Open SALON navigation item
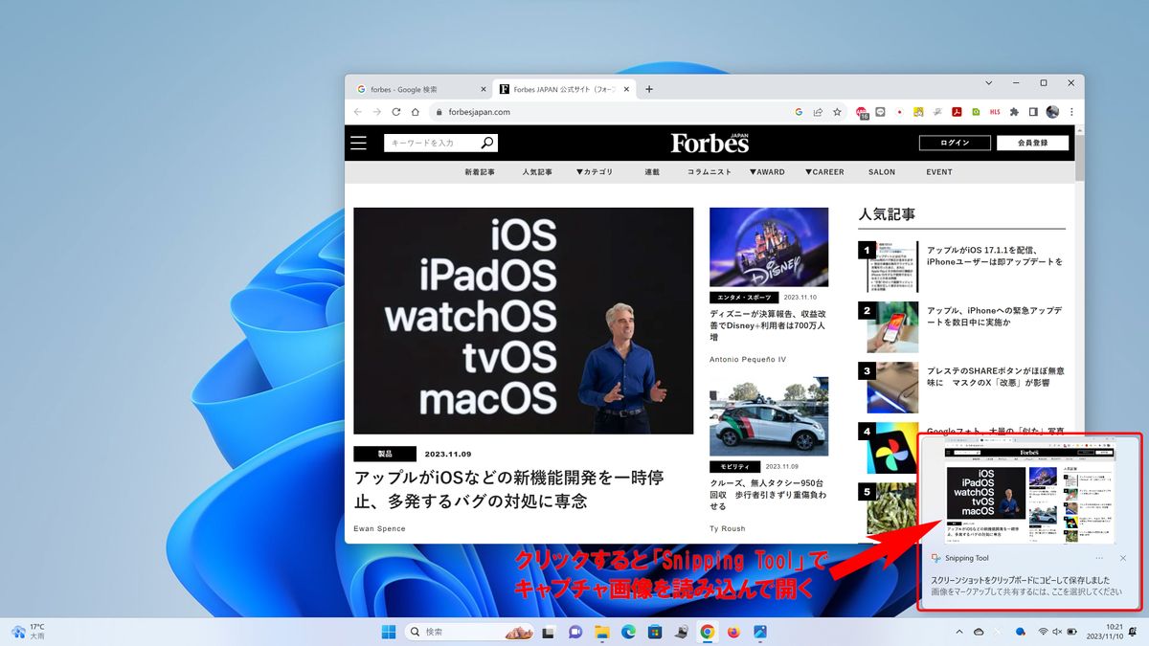The image size is (1149, 646). [x=882, y=172]
